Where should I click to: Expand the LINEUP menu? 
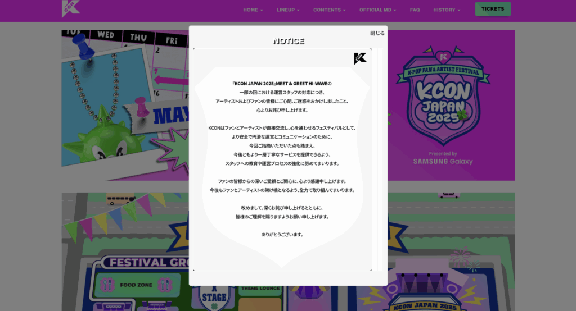(x=288, y=10)
